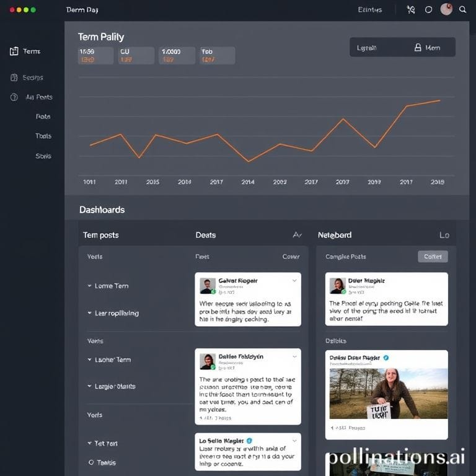Click the chart's last data point at 2018

[x=439, y=100]
